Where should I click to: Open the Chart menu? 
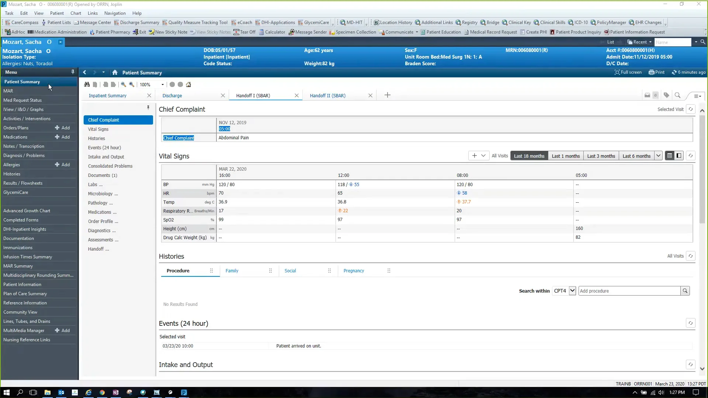76,13
